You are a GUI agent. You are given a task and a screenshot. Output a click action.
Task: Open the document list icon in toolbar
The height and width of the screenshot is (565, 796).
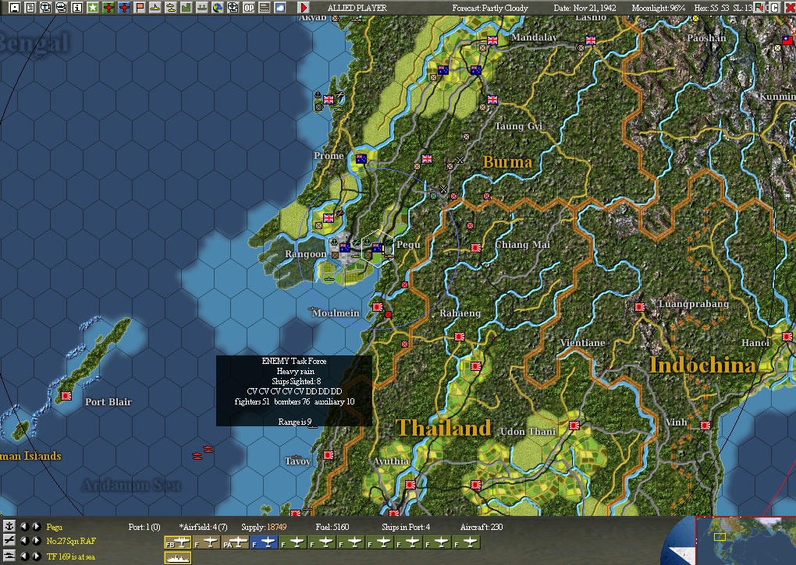point(30,8)
